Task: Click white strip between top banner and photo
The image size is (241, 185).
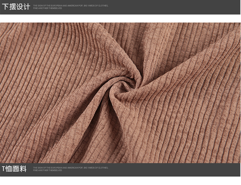Action: pyautogui.click(x=121, y=18)
